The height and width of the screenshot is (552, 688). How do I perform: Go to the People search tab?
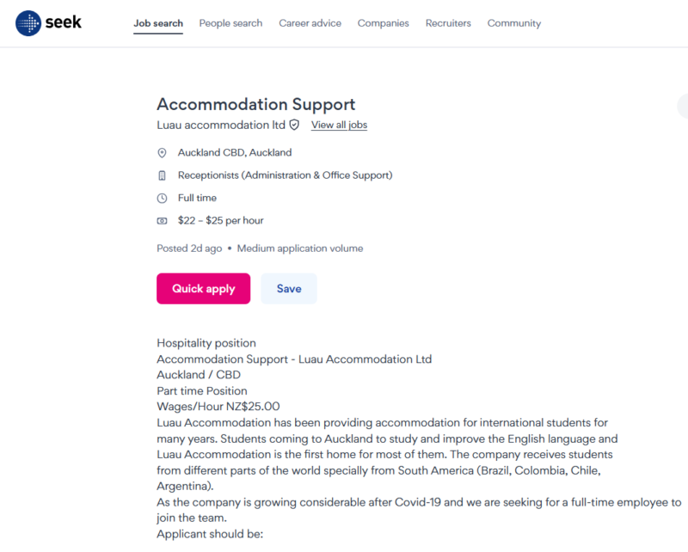[x=230, y=23]
